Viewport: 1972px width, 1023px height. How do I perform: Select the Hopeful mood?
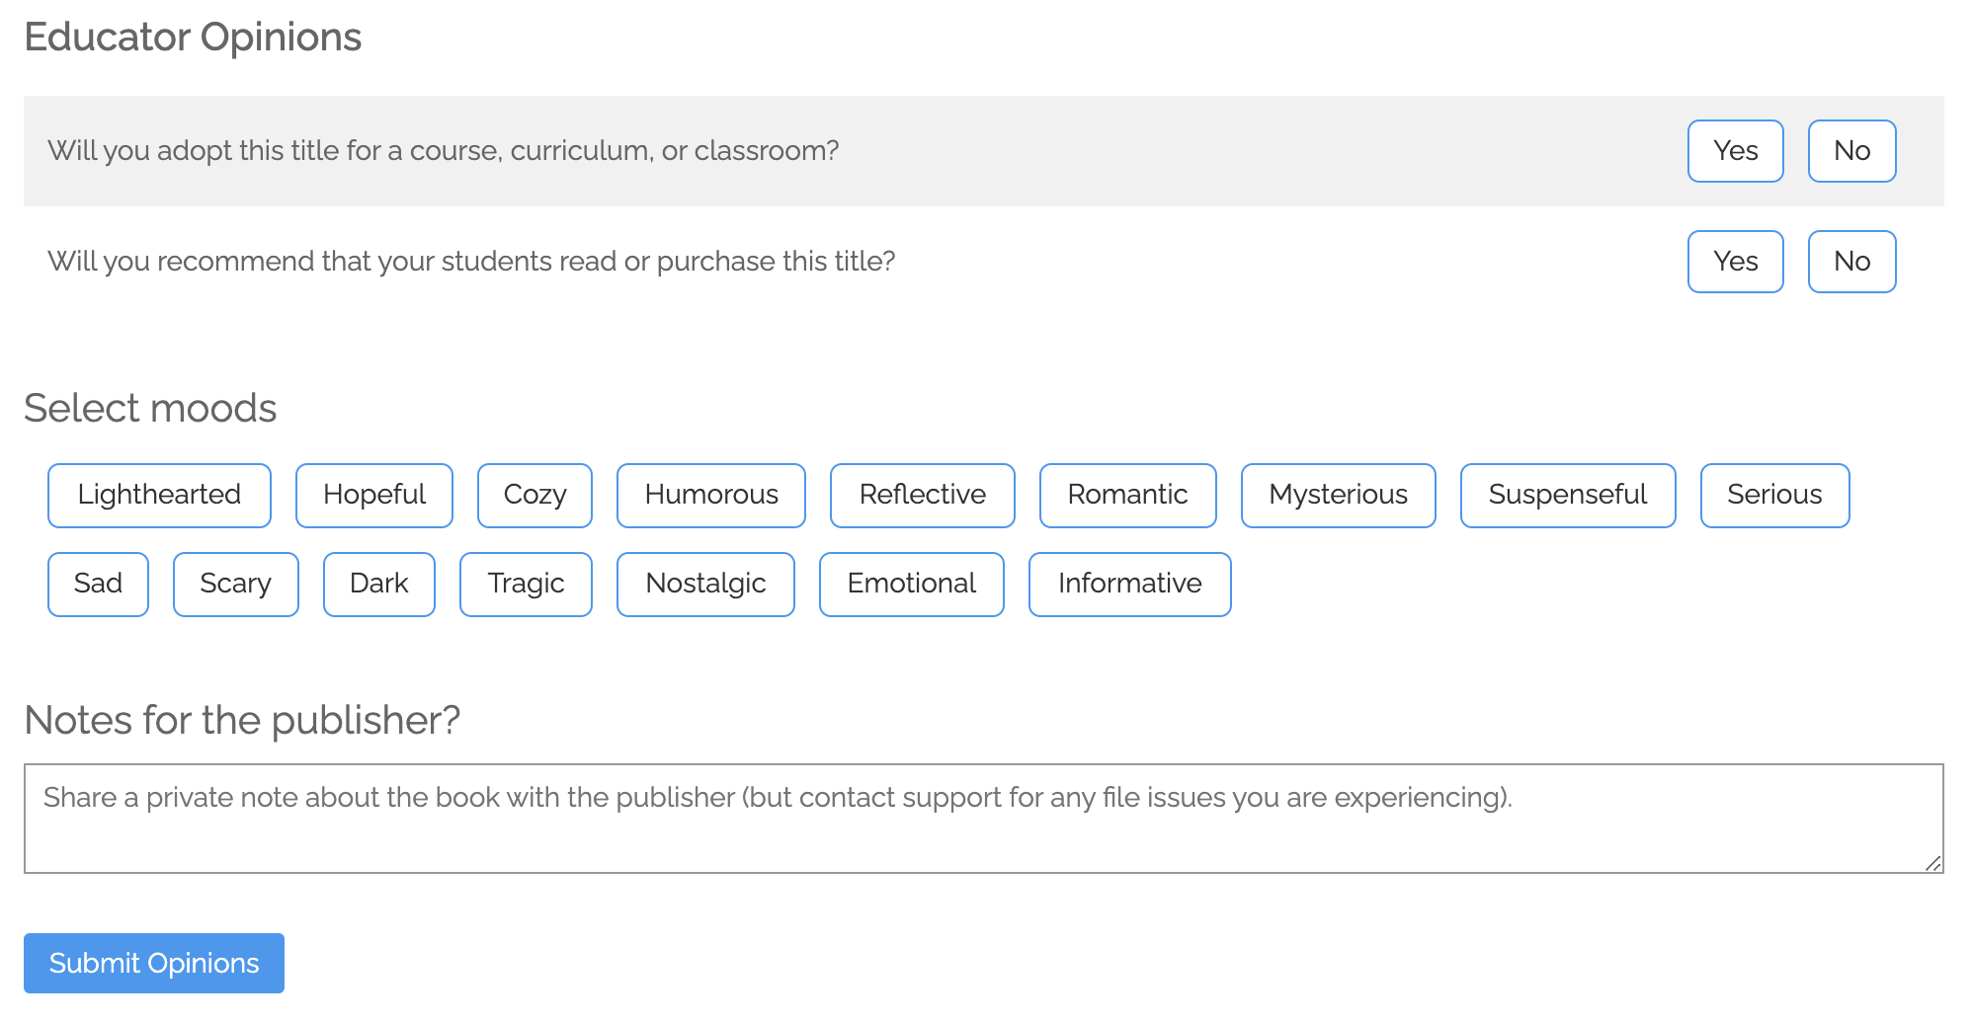coord(374,496)
